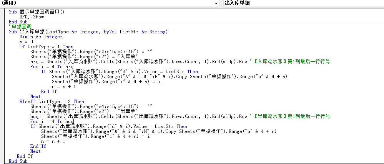This screenshot has height=164, width=384.
Task: Click the 'ElseIf ListType = 2 Then' line
Action: click(x=52, y=102)
